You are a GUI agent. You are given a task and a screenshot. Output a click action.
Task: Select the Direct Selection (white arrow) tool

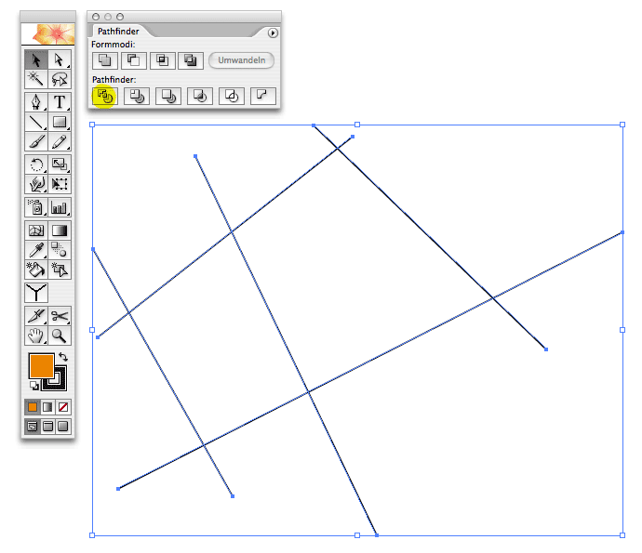click(60, 59)
